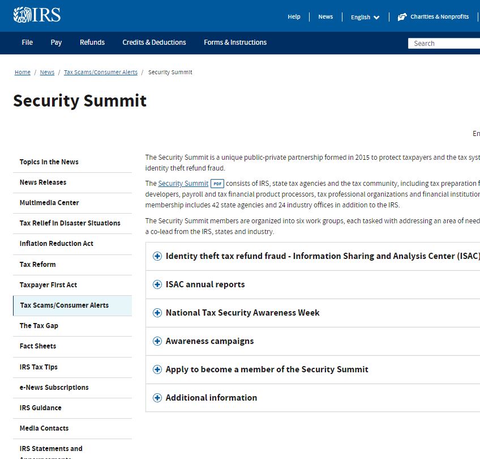Image resolution: width=480 pixels, height=459 pixels.
Task: Open Credits & Deductions menu
Action: pyautogui.click(x=154, y=42)
